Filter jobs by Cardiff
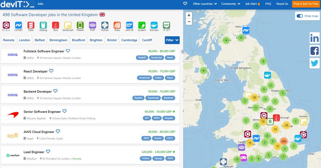Viewport: 321px width, 168px height. (147, 40)
